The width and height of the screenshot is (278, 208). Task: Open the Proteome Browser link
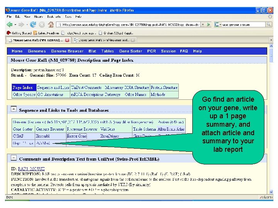click(82, 129)
